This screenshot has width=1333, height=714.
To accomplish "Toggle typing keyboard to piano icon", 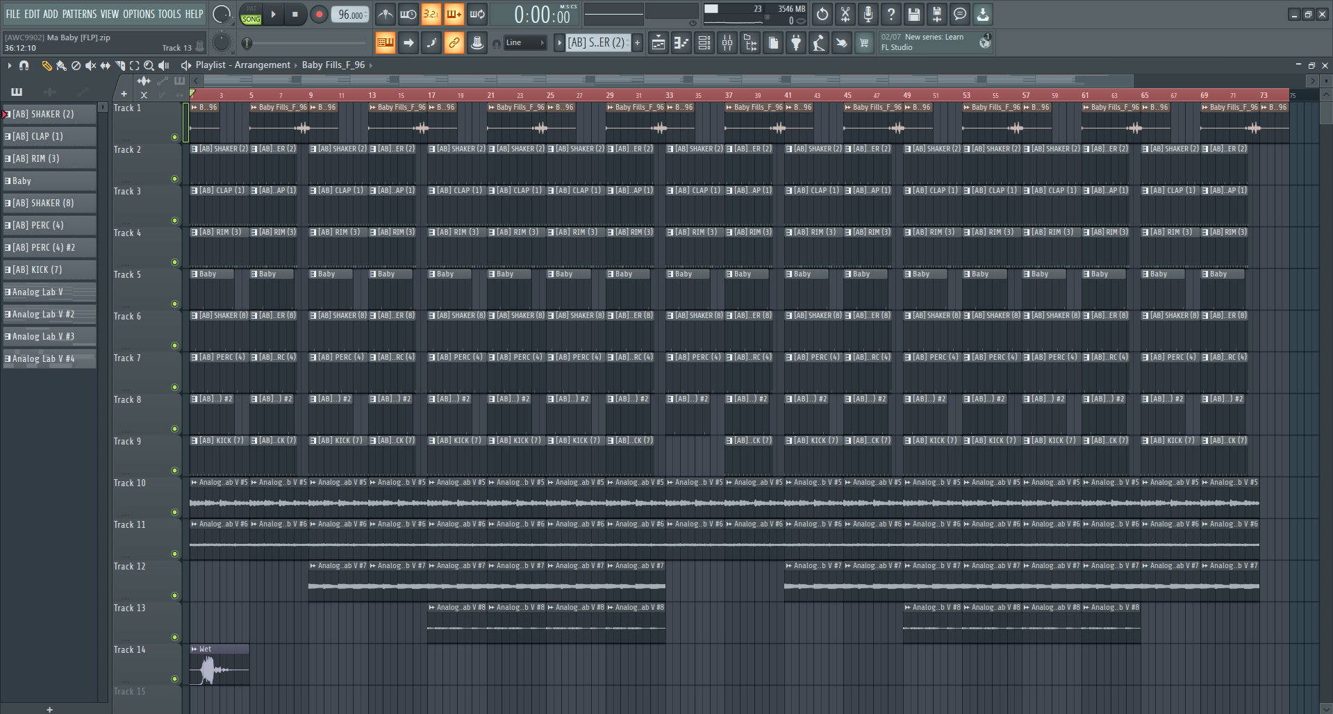I will (385, 43).
